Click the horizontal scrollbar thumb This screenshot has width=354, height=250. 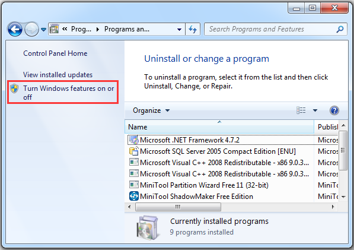coord(178,207)
